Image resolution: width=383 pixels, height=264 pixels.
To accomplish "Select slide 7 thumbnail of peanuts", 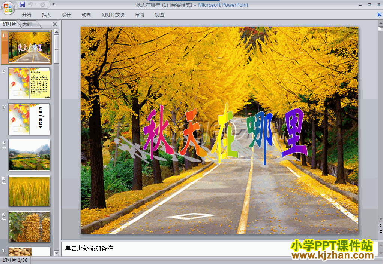I will [x=29, y=252].
